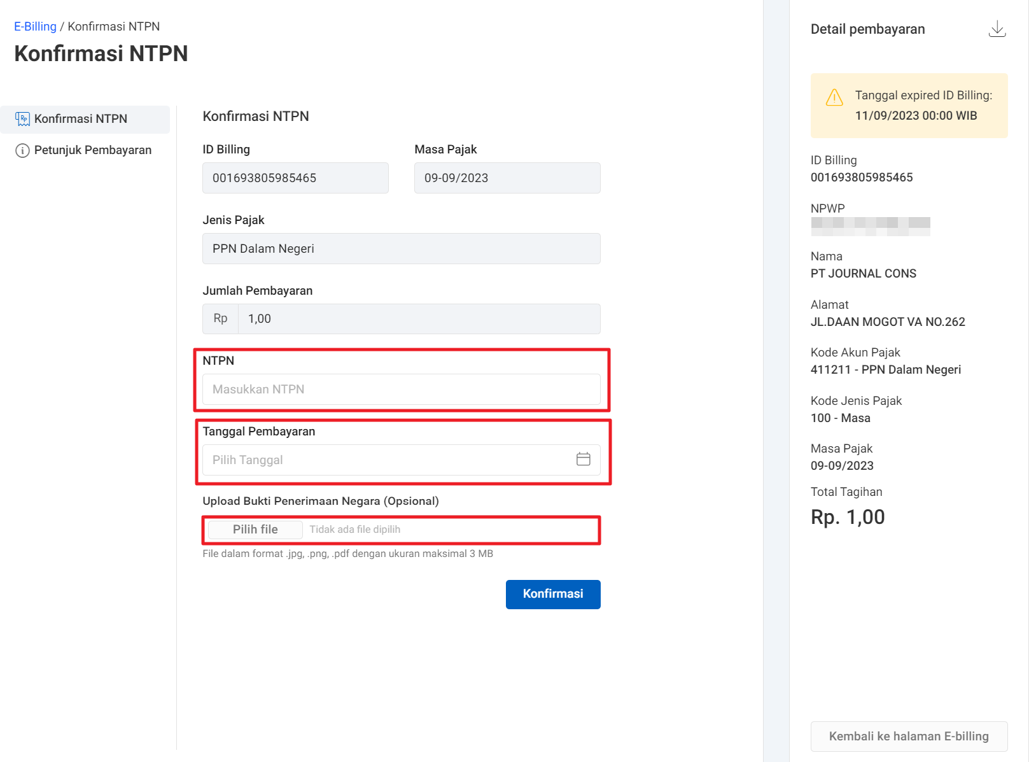Image resolution: width=1029 pixels, height=762 pixels.
Task: Click the Pilih file upload button
Action: point(255,530)
